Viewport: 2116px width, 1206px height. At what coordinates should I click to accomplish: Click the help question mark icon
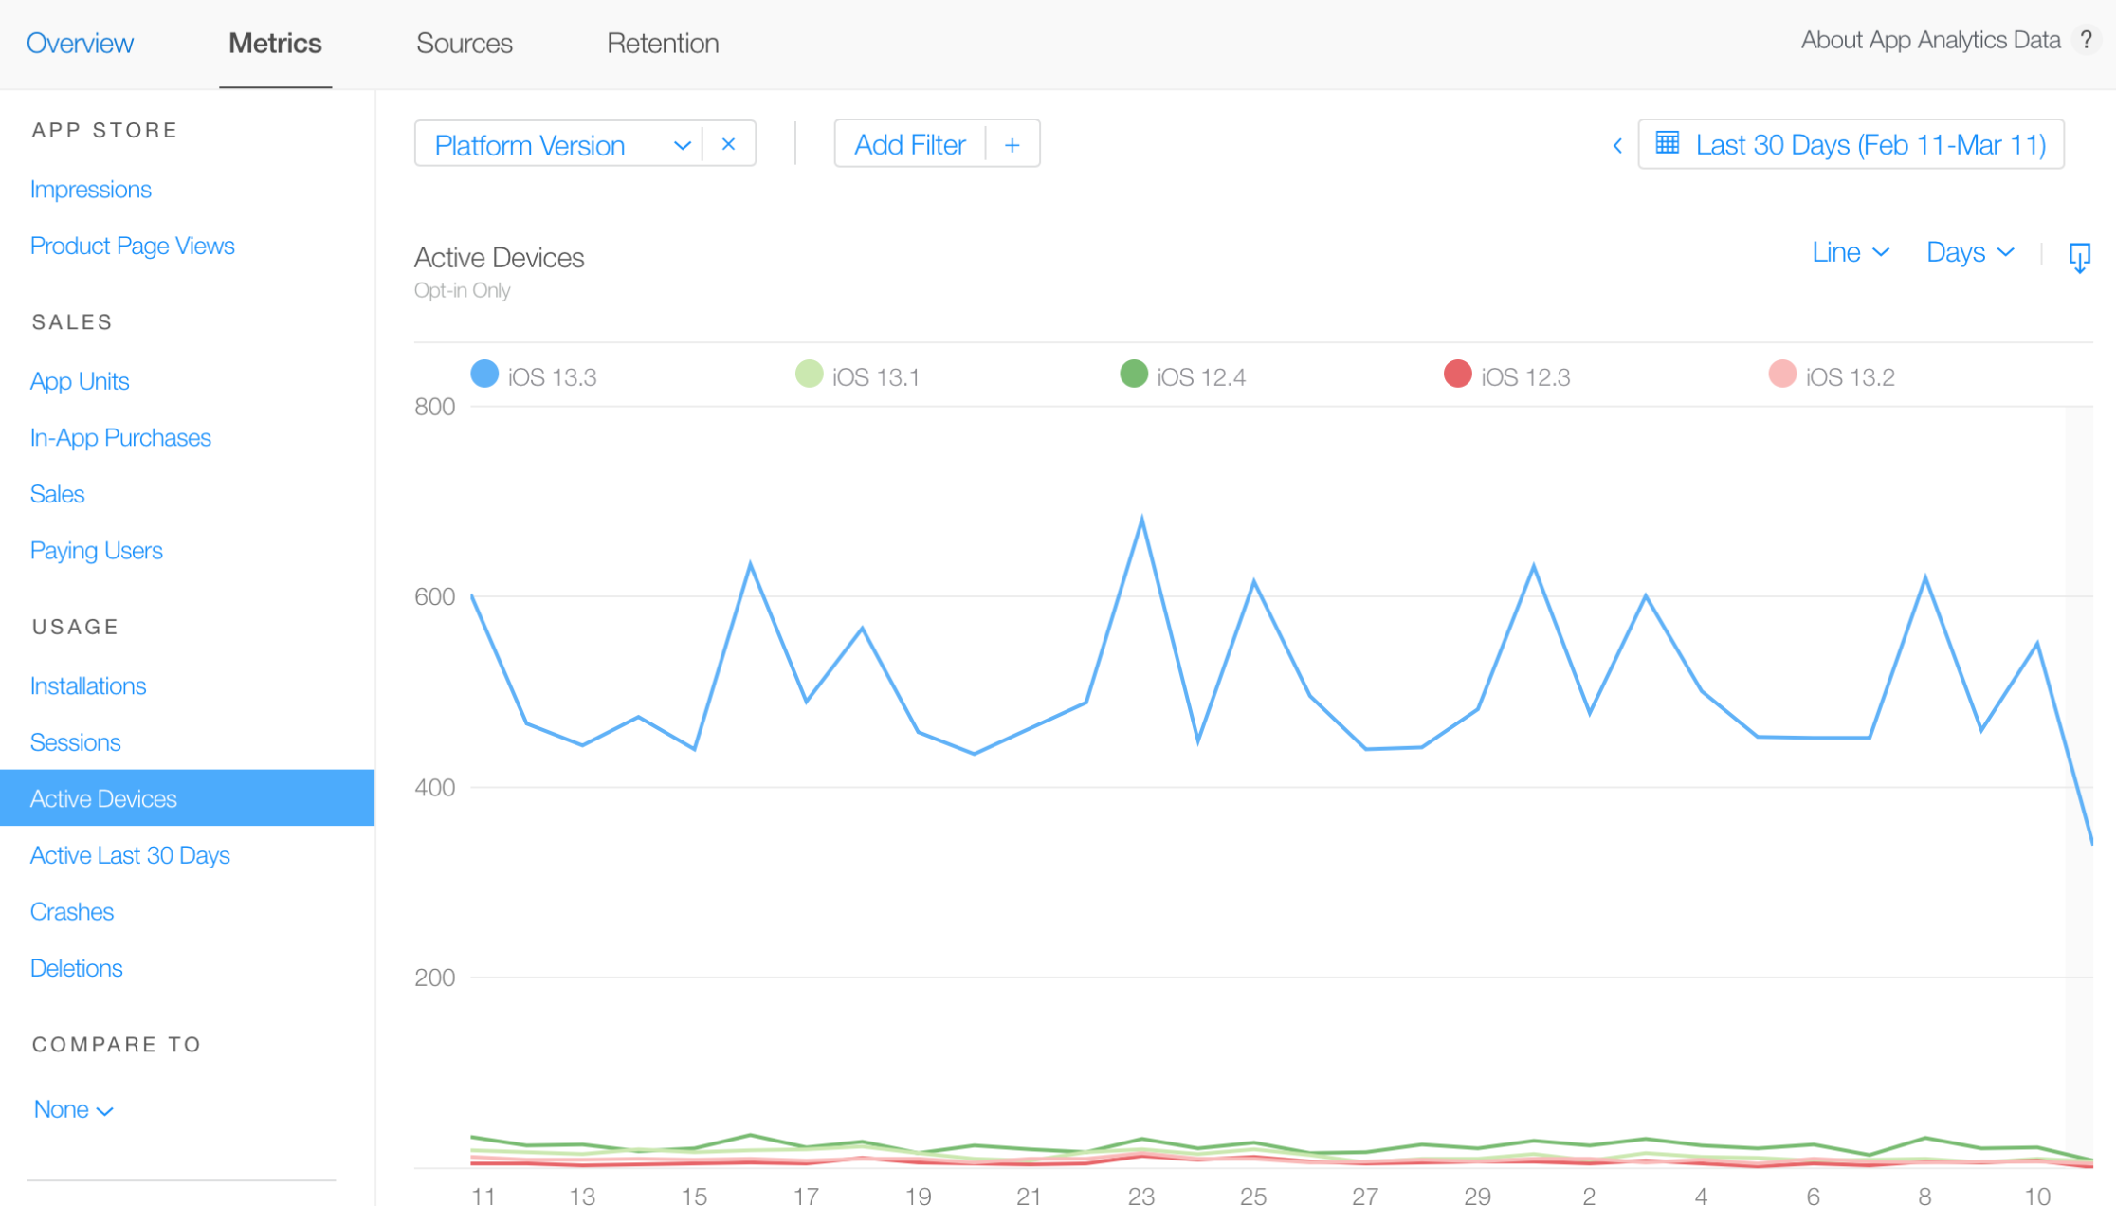pos(2085,40)
